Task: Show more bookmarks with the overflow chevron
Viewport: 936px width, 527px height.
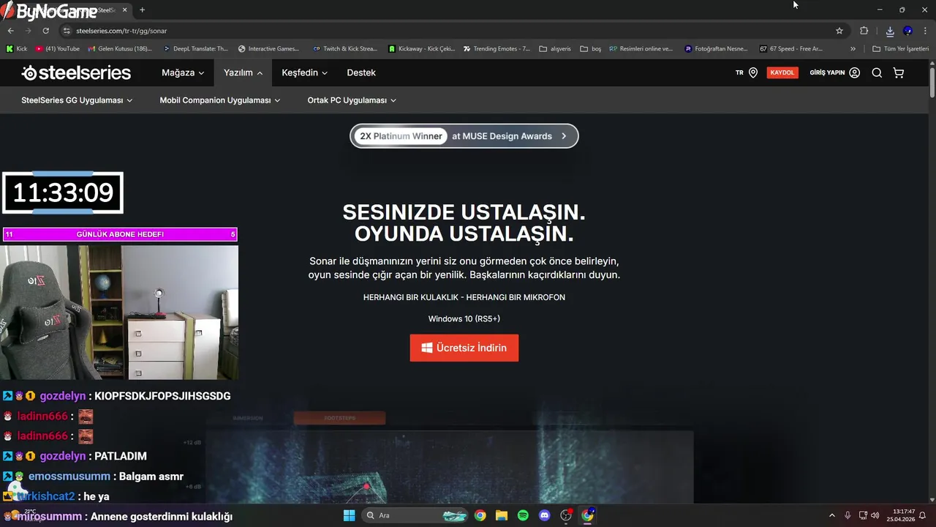Action: [853, 49]
